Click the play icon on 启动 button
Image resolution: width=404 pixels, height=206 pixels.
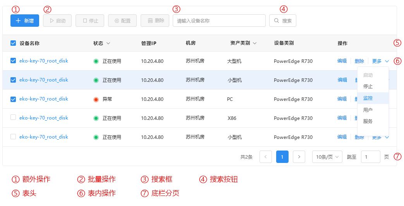tap(52, 21)
